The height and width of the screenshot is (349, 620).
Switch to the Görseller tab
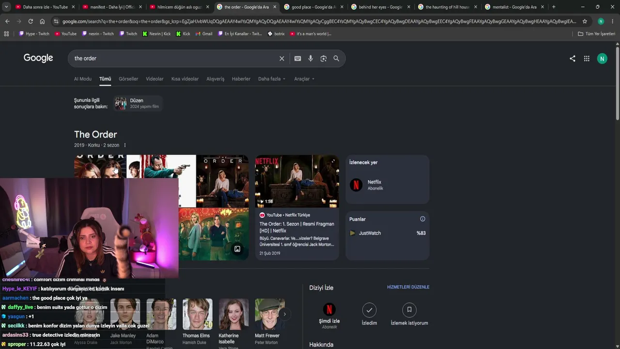(x=128, y=79)
